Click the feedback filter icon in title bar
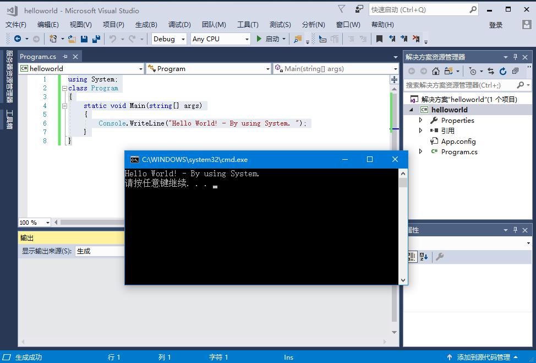This screenshot has height=363, width=536. click(x=342, y=9)
